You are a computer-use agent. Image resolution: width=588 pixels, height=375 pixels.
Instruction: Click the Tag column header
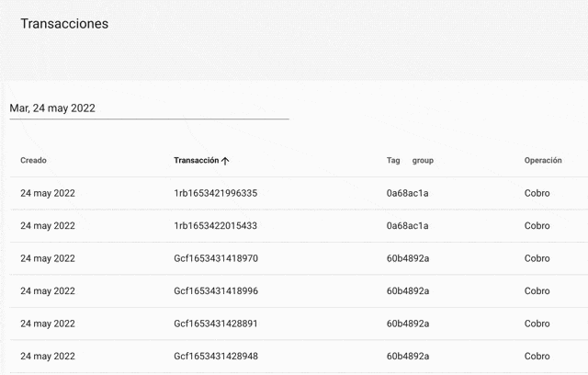coord(393,161)
